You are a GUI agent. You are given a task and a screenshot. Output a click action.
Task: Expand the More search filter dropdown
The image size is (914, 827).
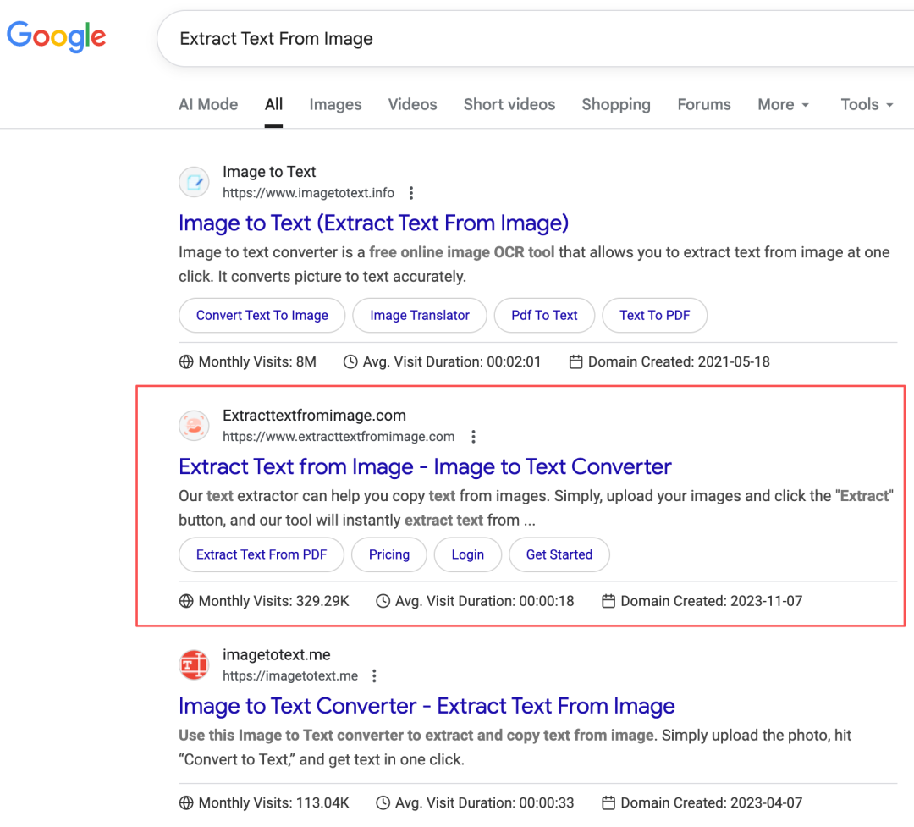click(x=784, y=104)
